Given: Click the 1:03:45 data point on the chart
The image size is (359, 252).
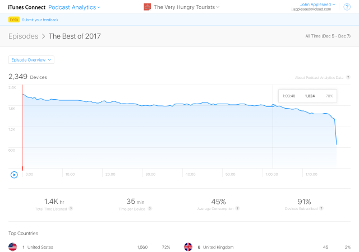Looking at the screenshot, I should [273, 105].
